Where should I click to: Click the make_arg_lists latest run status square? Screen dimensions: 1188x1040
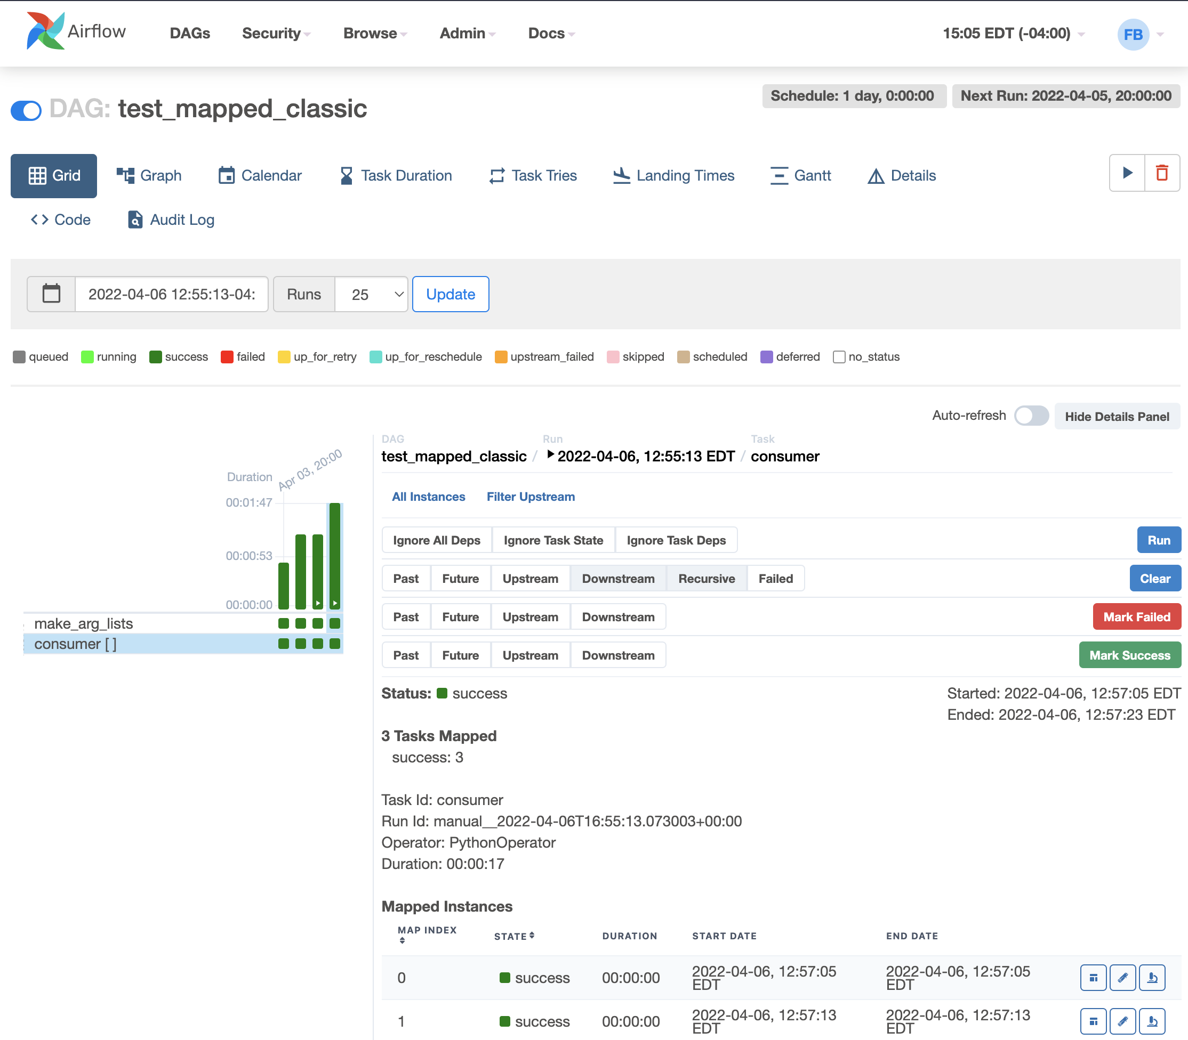[335, 623]
